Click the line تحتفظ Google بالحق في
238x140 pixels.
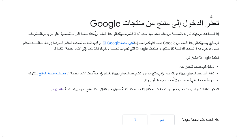point(202,58)
